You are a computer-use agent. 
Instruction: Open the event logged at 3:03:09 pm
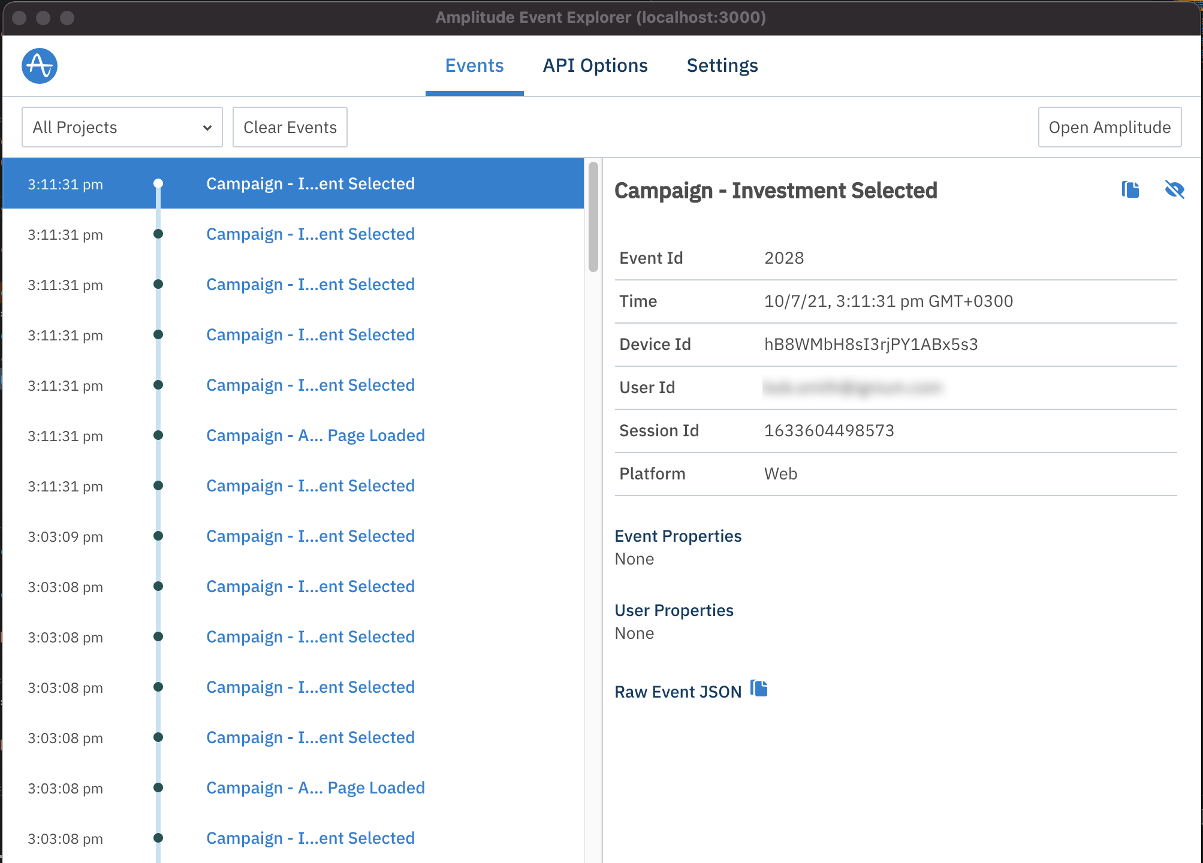tap(310, 536)
